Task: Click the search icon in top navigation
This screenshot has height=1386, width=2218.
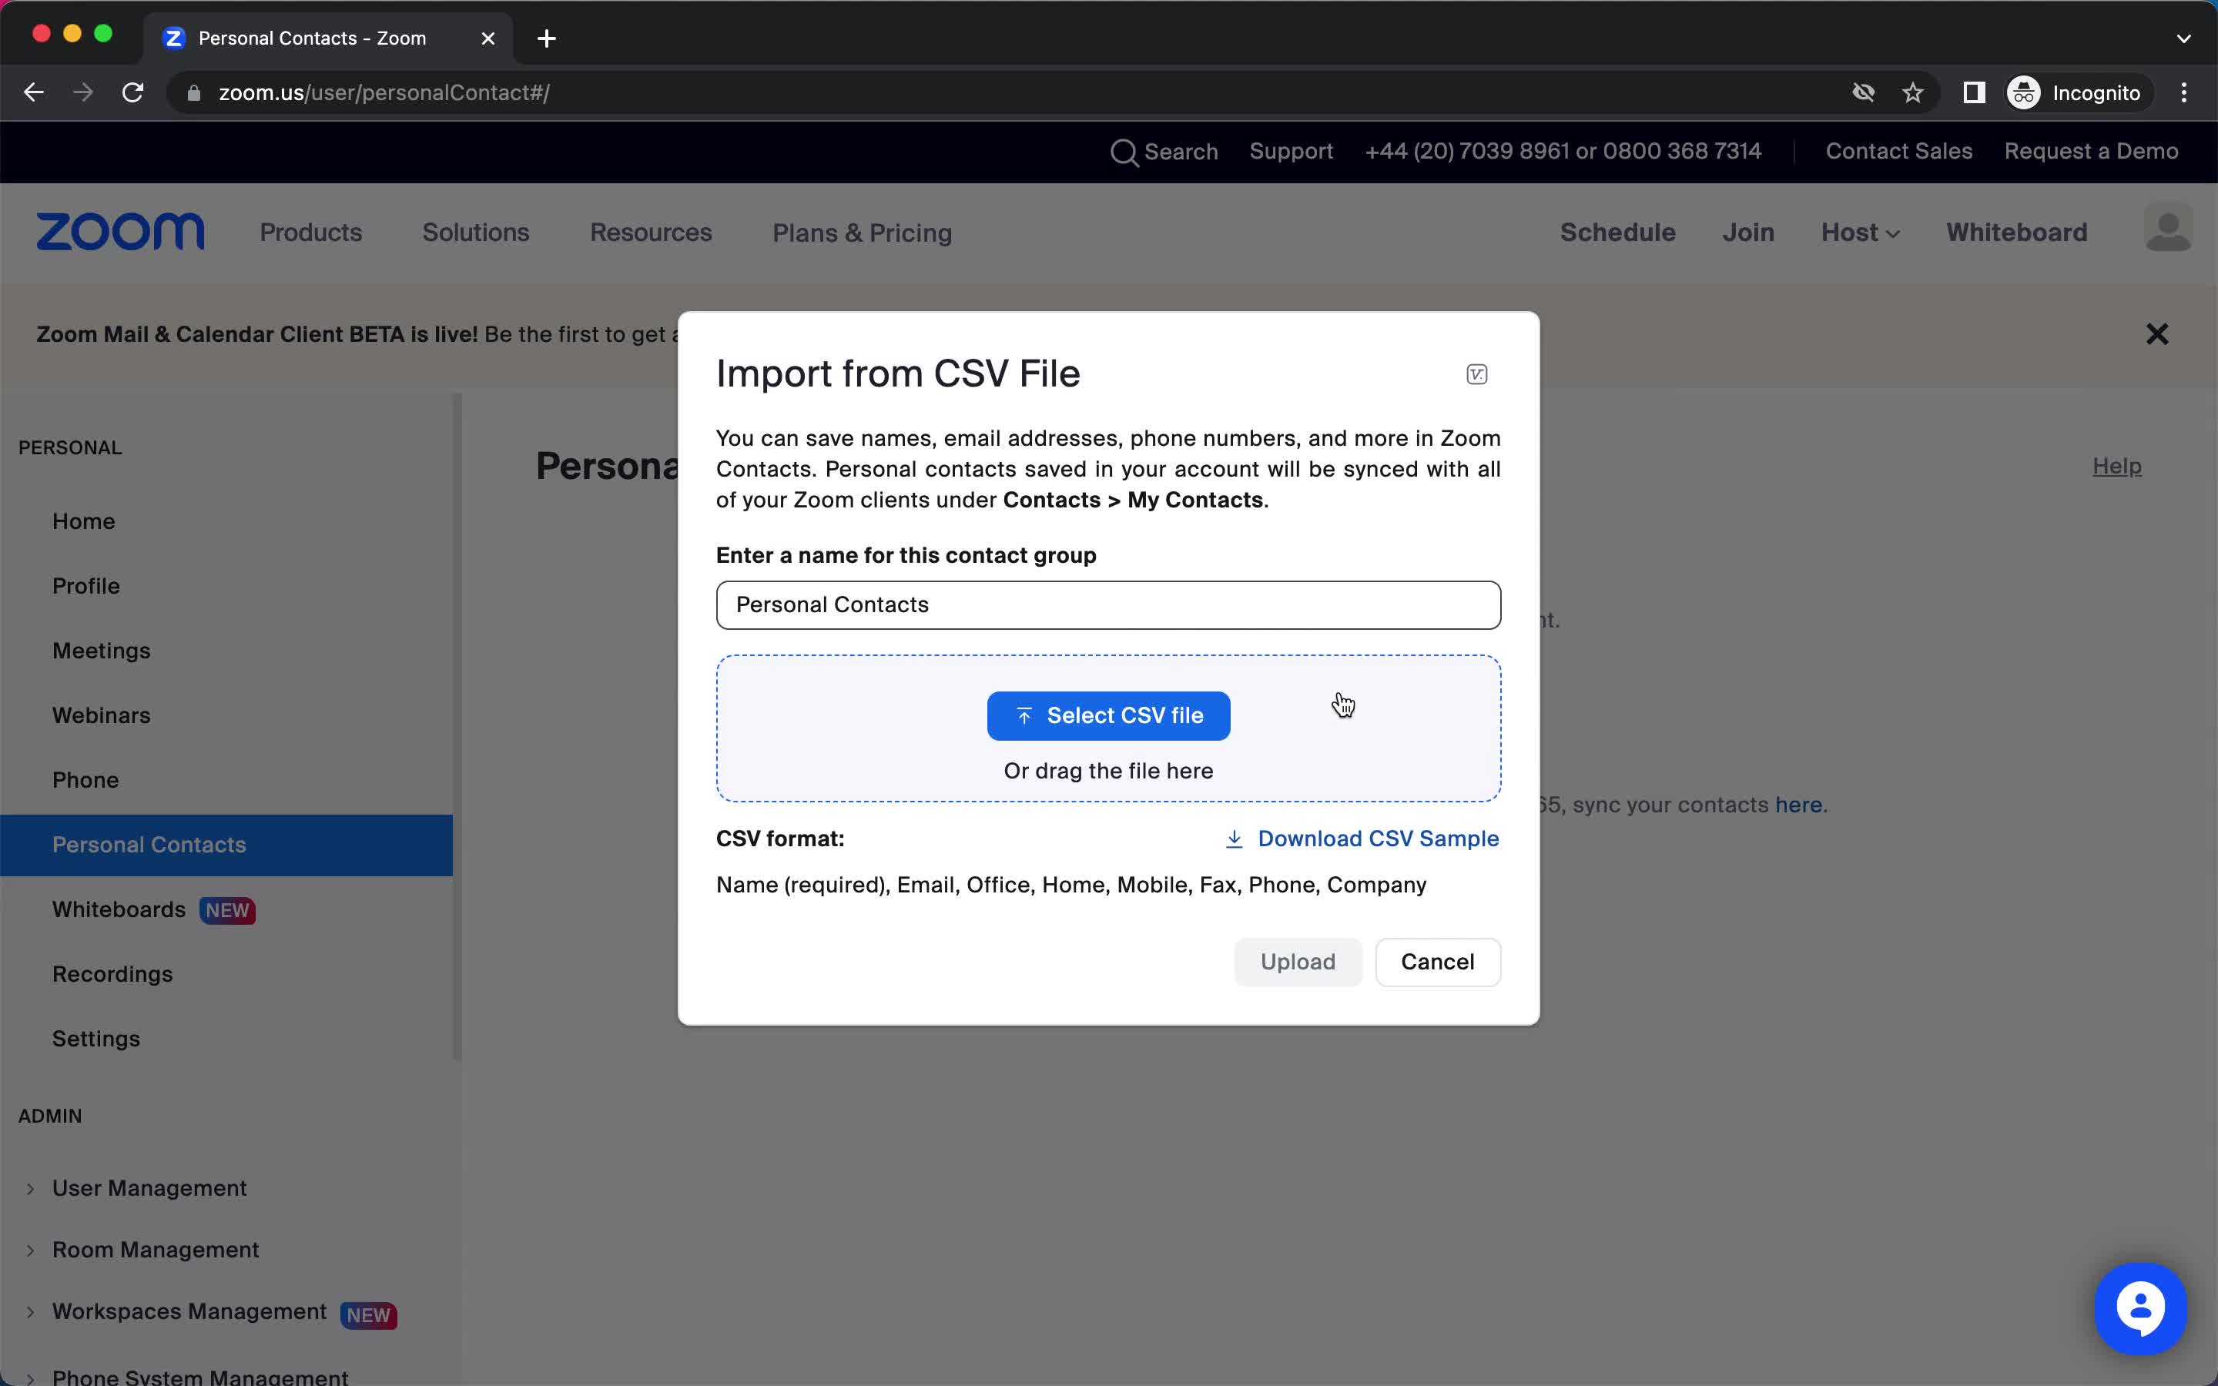Action: [x=1126, y=152]
